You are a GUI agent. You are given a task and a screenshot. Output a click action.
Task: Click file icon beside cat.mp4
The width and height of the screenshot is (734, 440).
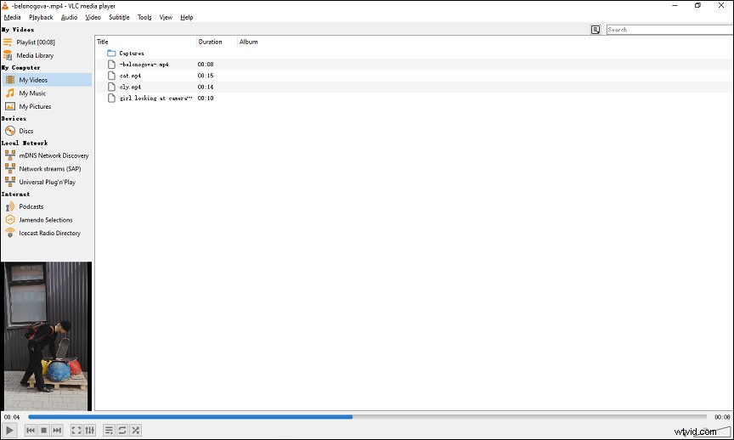(x=111, y=76)
